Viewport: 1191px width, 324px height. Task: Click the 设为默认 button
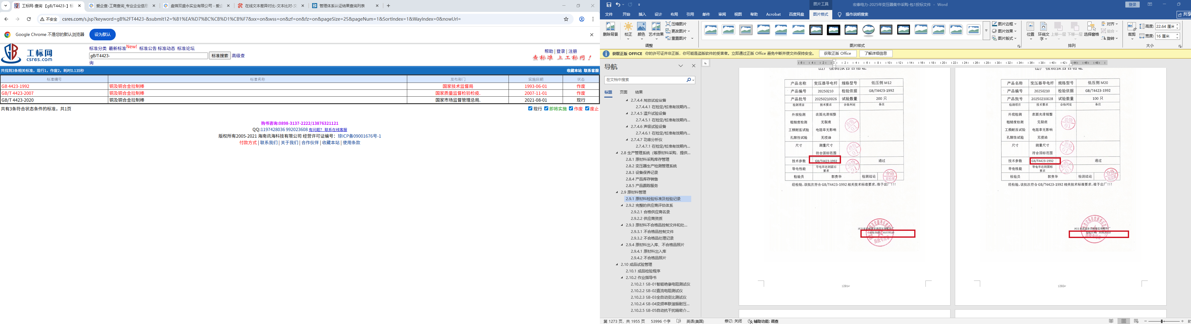pos(102,35)
